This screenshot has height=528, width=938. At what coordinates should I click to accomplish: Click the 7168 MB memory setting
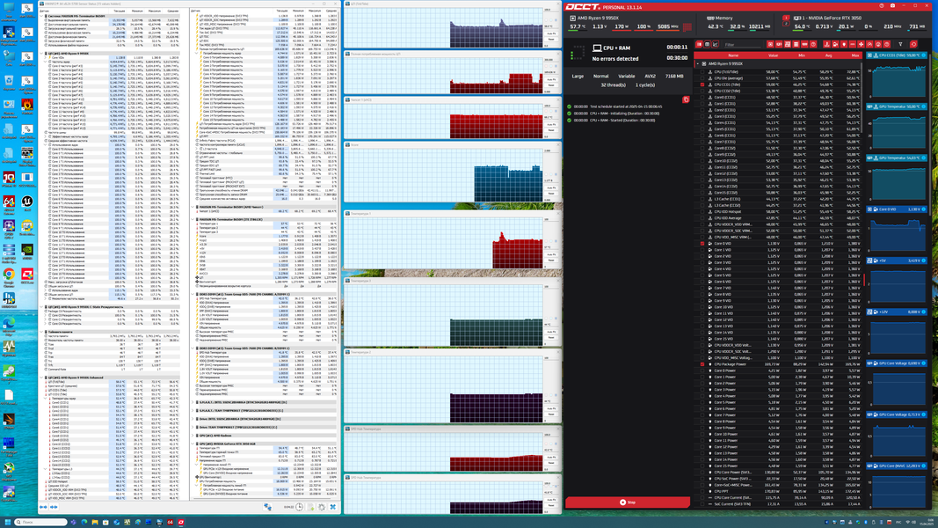[x=674, y=76]
